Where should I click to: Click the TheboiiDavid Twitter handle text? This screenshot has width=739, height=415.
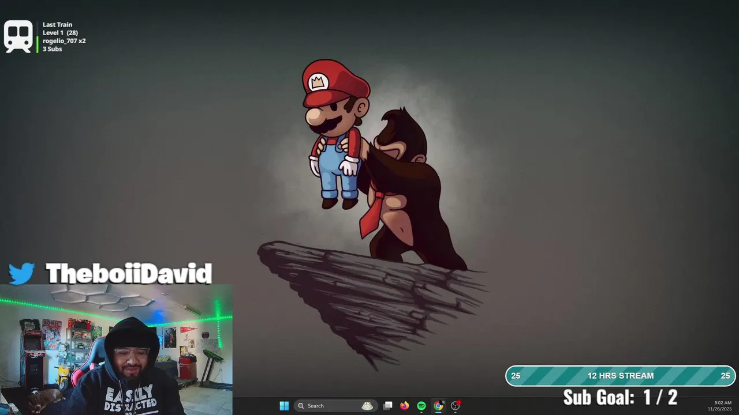point(129,274)
